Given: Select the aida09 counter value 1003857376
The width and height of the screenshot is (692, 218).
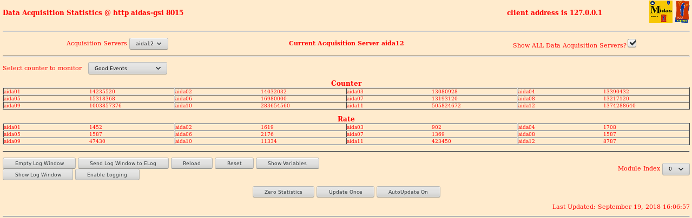Looking at the screenshot, I should pos(106,106).
